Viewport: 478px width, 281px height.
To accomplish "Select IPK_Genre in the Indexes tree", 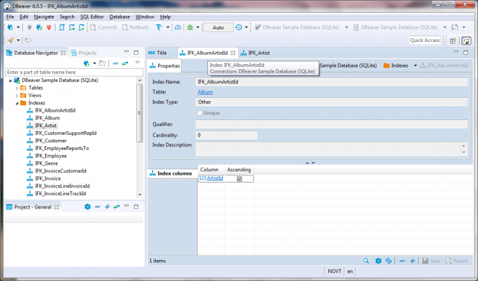I will [46, 163].
